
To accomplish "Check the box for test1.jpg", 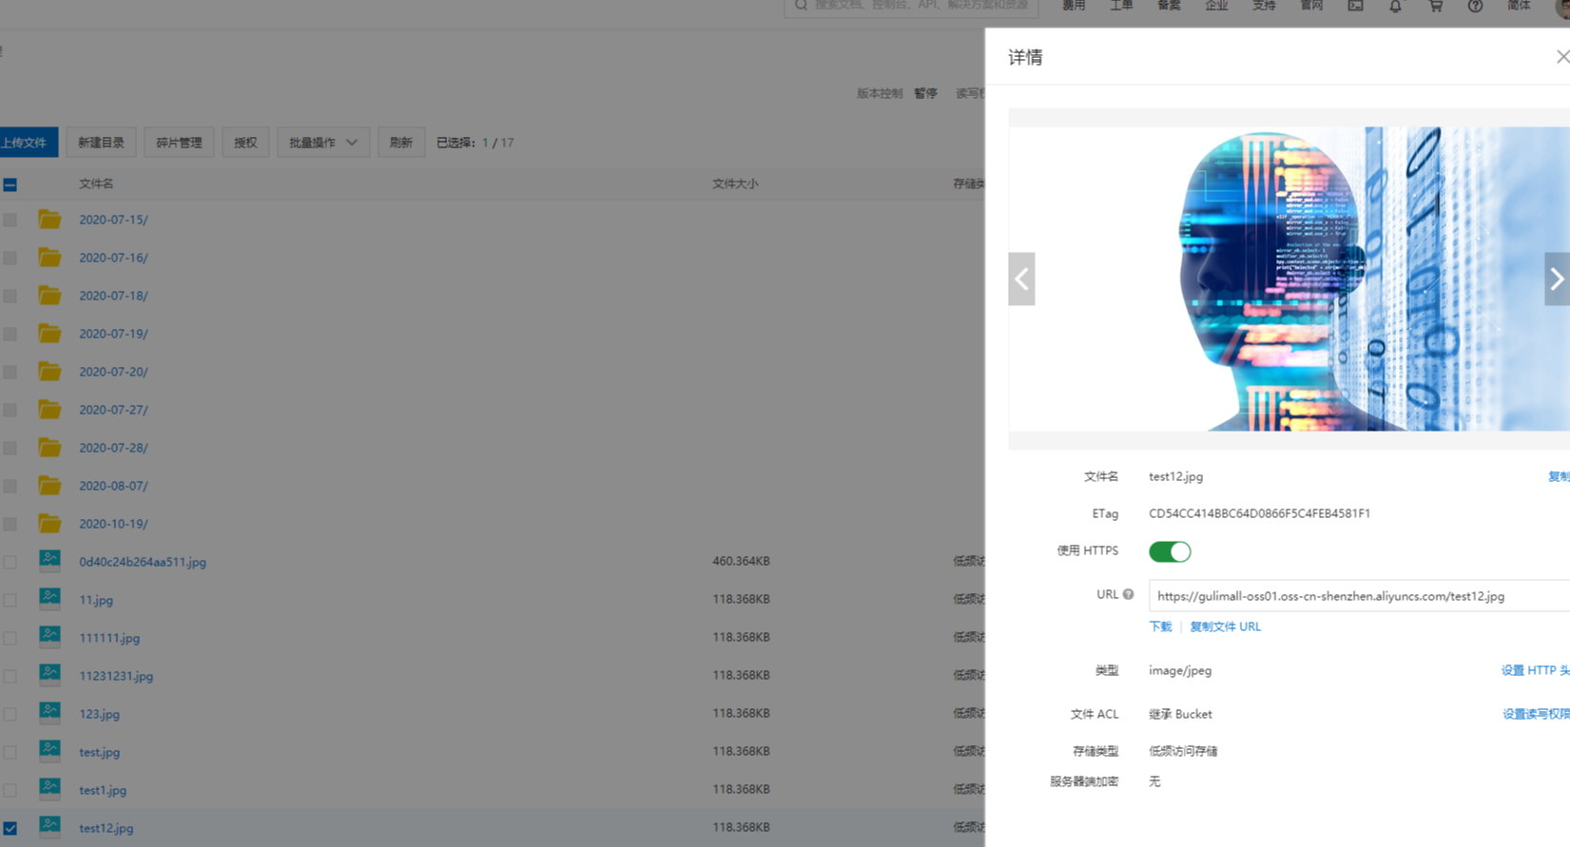I will tap(10, 790).
